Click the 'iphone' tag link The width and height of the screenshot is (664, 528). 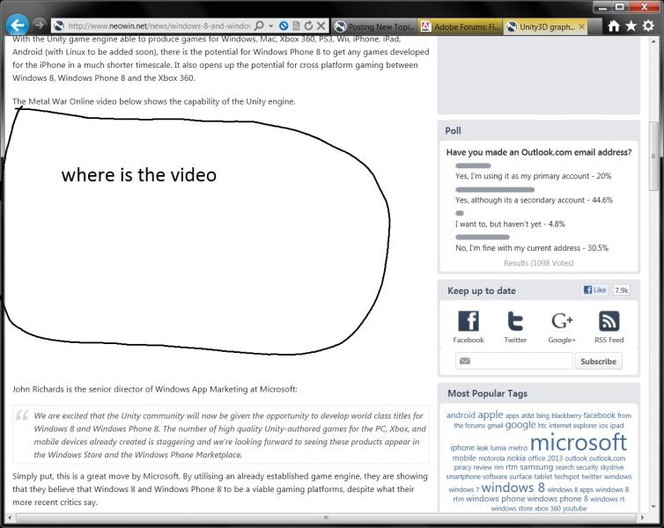click(x=462, y=448)
